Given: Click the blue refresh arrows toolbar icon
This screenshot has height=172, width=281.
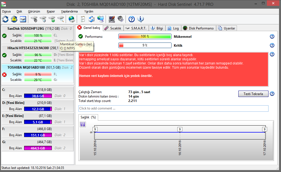Looking at the screenshot, I should coord(5,19).
